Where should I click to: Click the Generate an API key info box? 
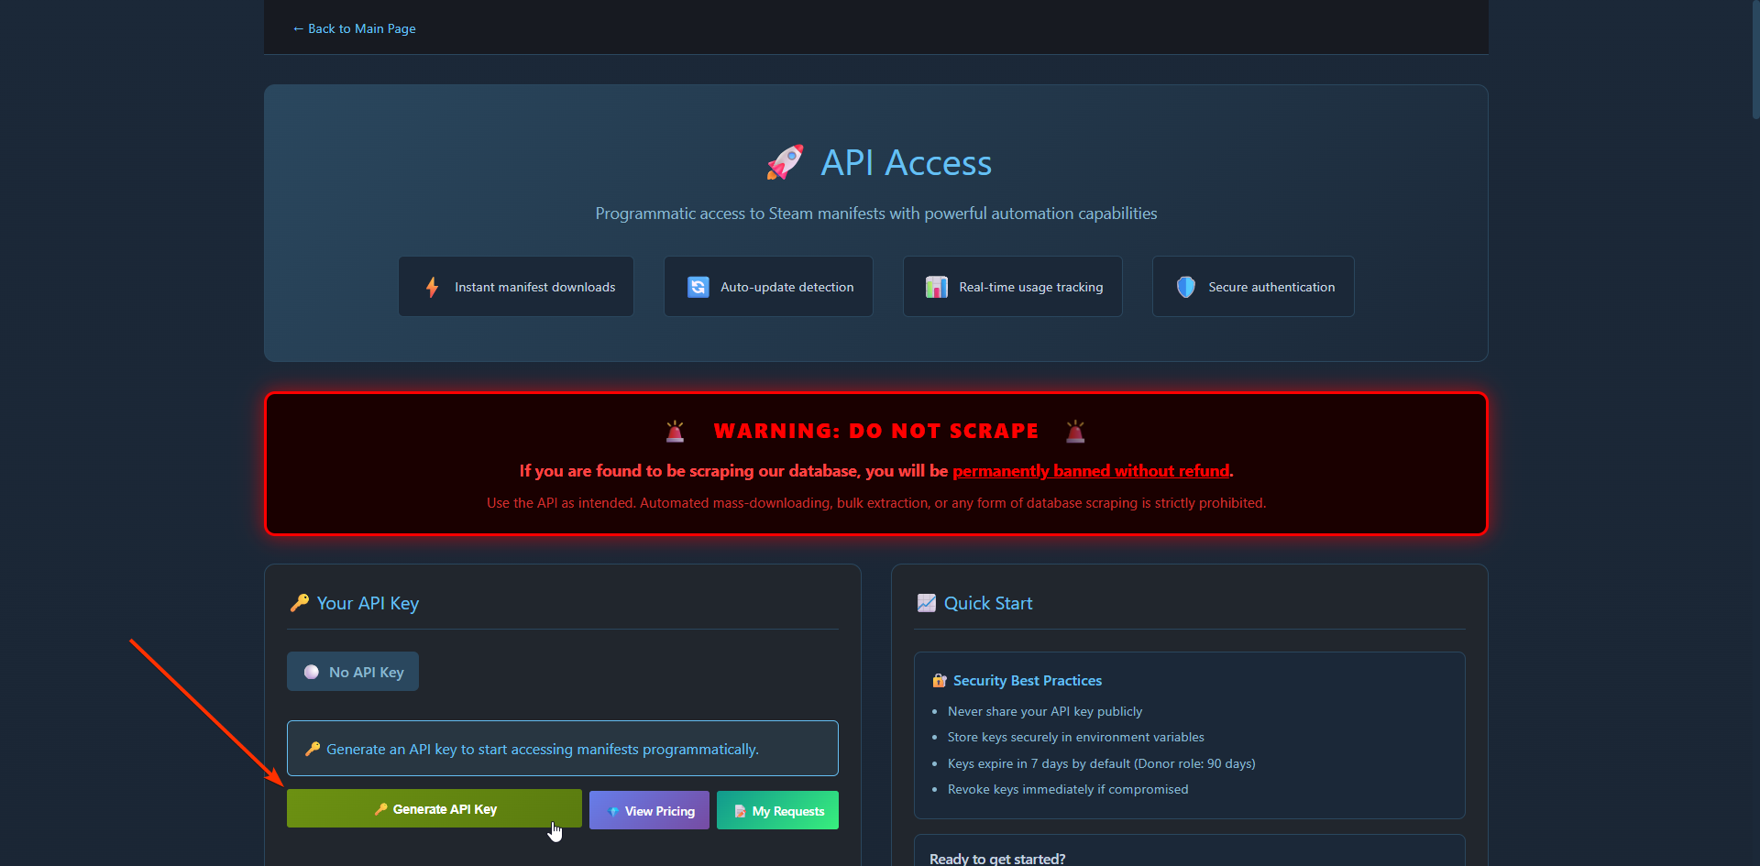pyautogui.click(x=562, y=749)
